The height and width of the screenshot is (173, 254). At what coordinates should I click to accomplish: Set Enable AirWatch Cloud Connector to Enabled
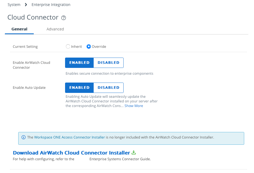point(79,62)
